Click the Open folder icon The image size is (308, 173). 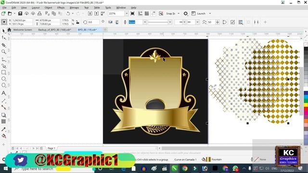pyautogui.click(x=10, y=13)
